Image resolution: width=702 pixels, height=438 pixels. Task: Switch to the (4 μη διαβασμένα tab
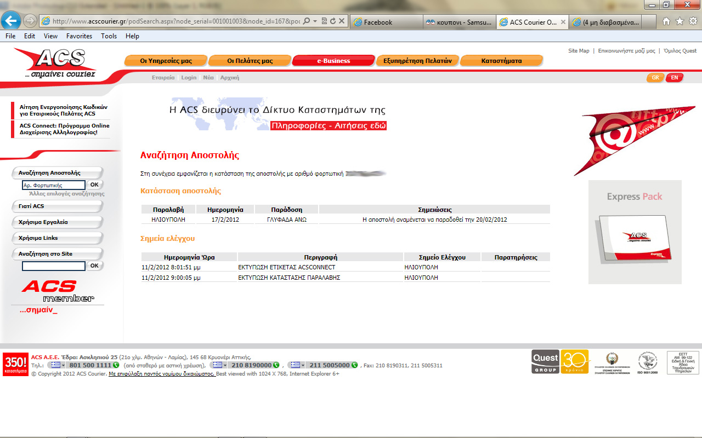605,22
